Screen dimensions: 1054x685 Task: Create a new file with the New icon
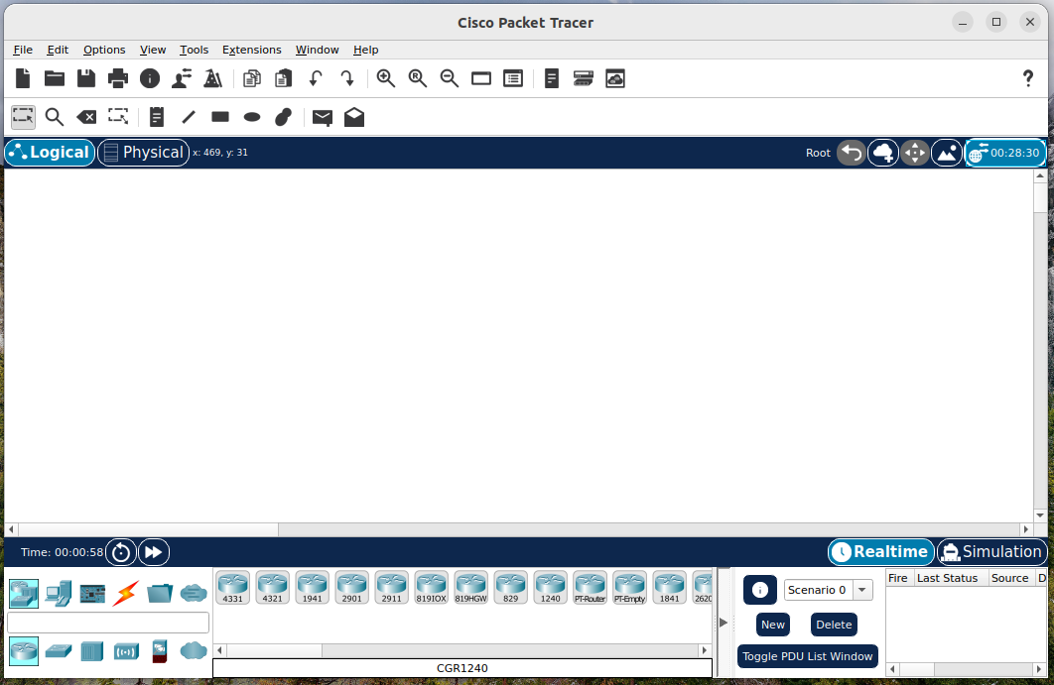pyautogui.click(x=23, y=78)
